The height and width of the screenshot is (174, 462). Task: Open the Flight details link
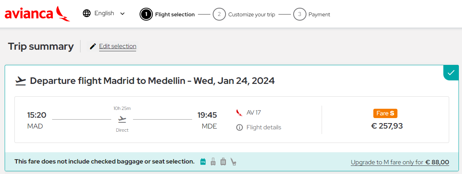coord(264,127)
